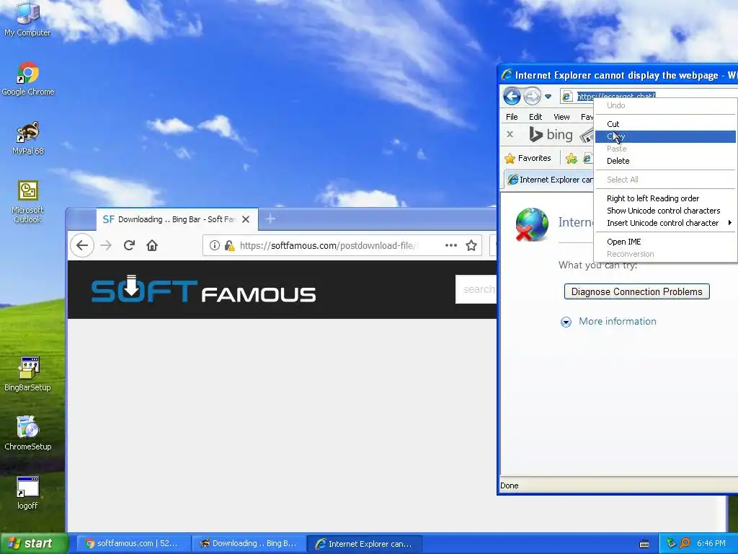Image resolution: width=738 pixels, height=554 pixels.
Task: Click Diagnose Connection Problems button
Action: click(637, 291)
